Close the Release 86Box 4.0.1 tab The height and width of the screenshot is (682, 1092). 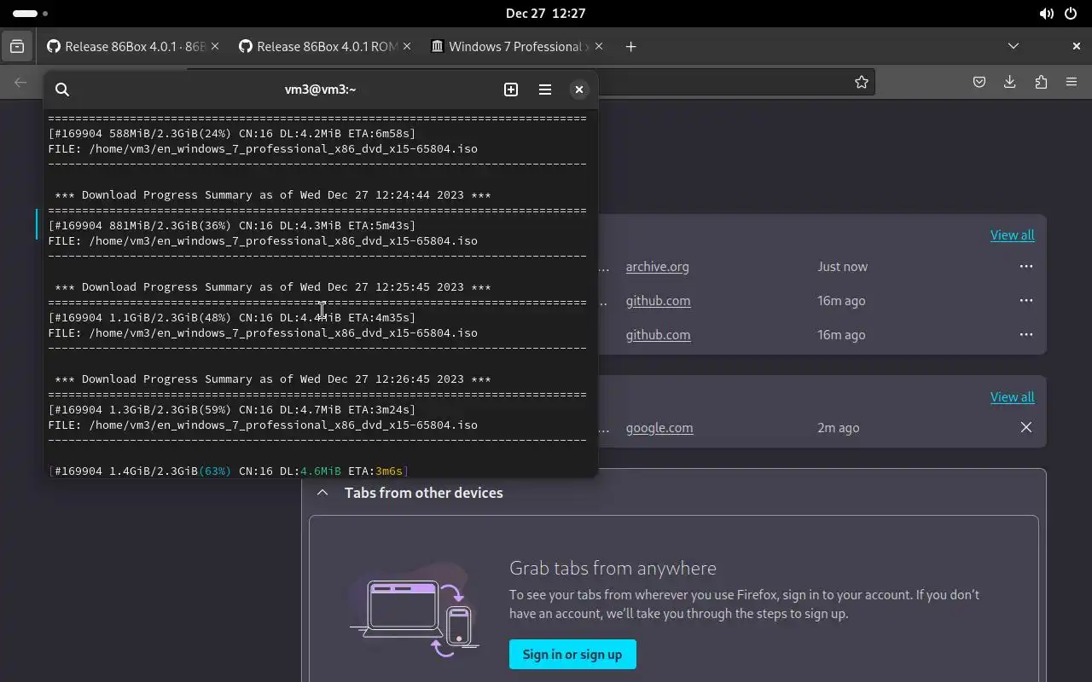click(x=214, y=47)
